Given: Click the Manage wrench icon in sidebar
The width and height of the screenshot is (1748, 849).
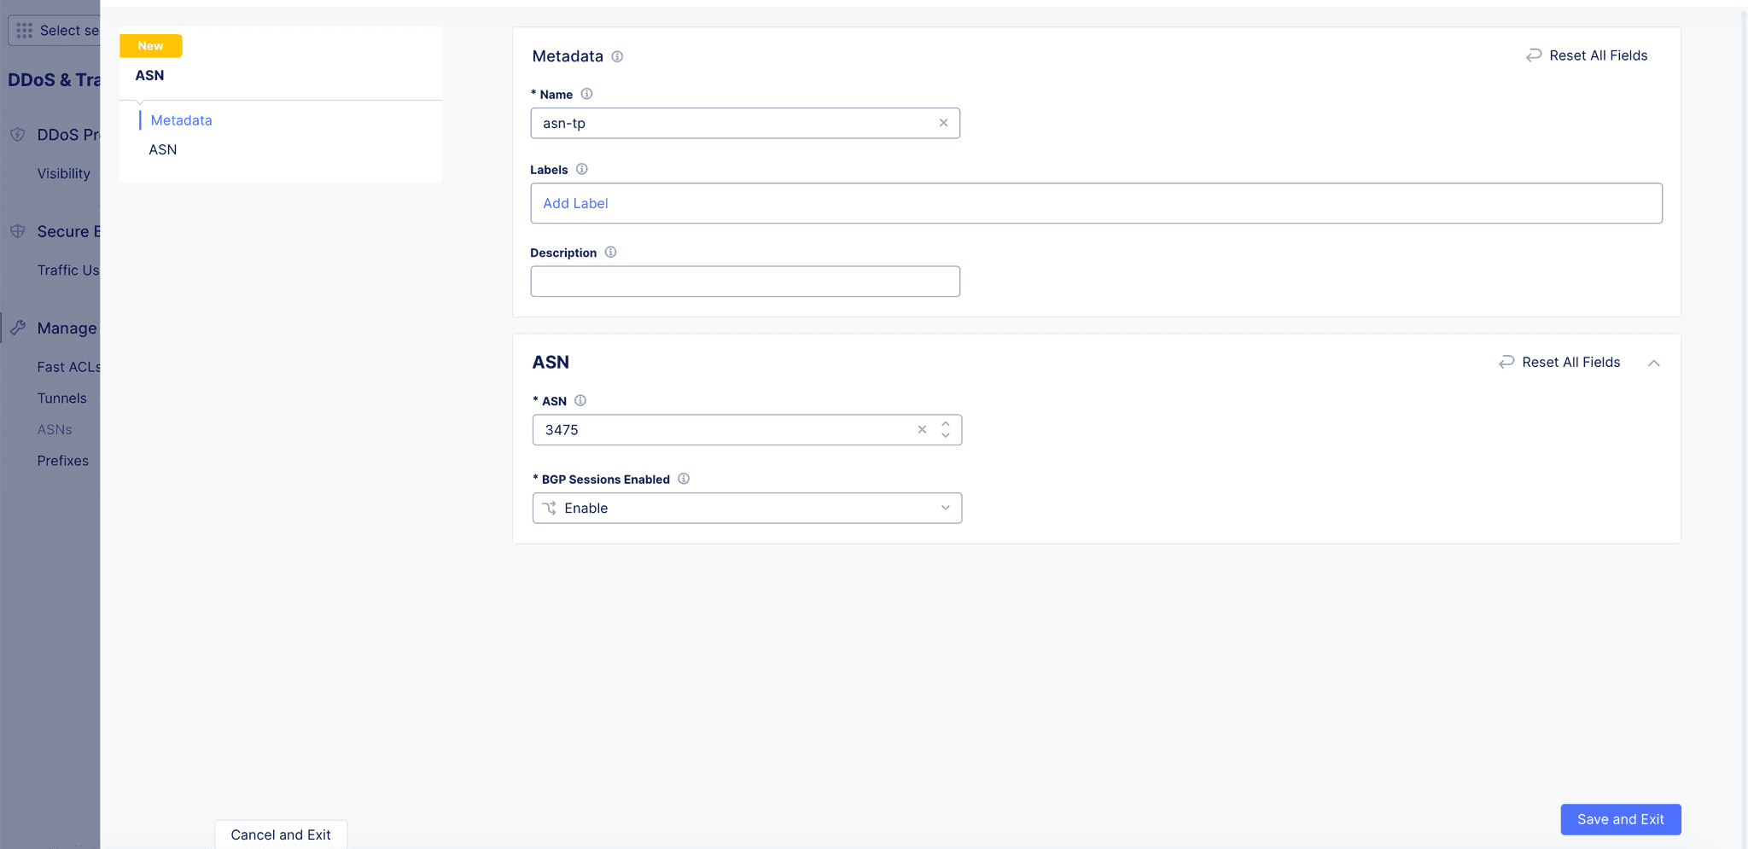Looking at the screenshot, I should point(18,328).
